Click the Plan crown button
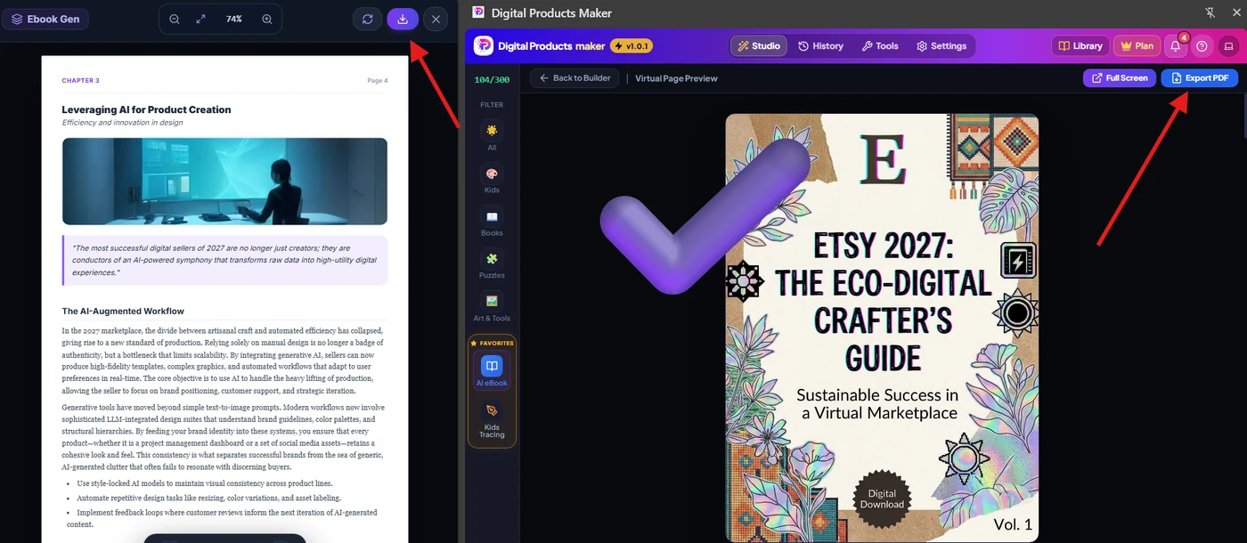 pos(1137,45)
